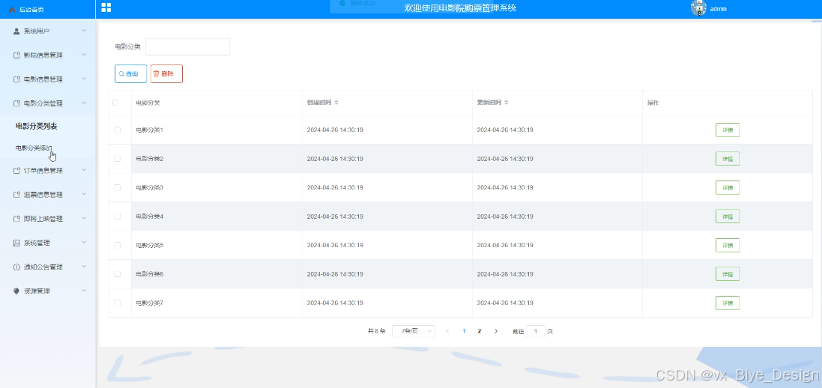Click the 退票信息管理 menu icon
This screenshot has width=822, height=388.
(x=16, y=195)
